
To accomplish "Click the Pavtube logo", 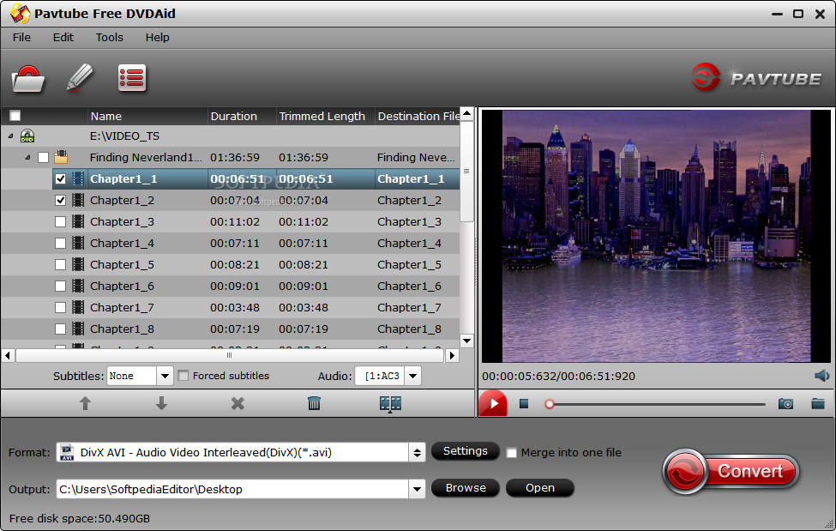I will pos(756,78).
